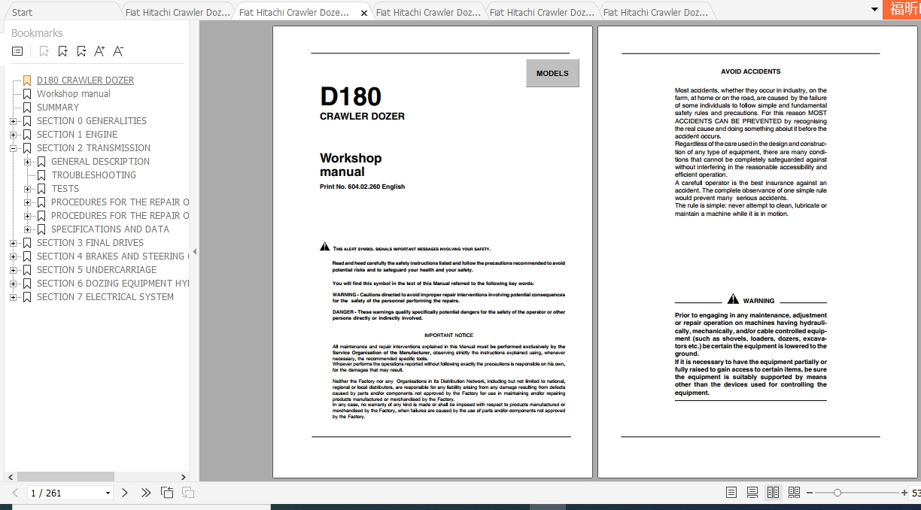Viewport: 921px width, 510px height.
Task: Switch to single page view
Action: (731, 492)
